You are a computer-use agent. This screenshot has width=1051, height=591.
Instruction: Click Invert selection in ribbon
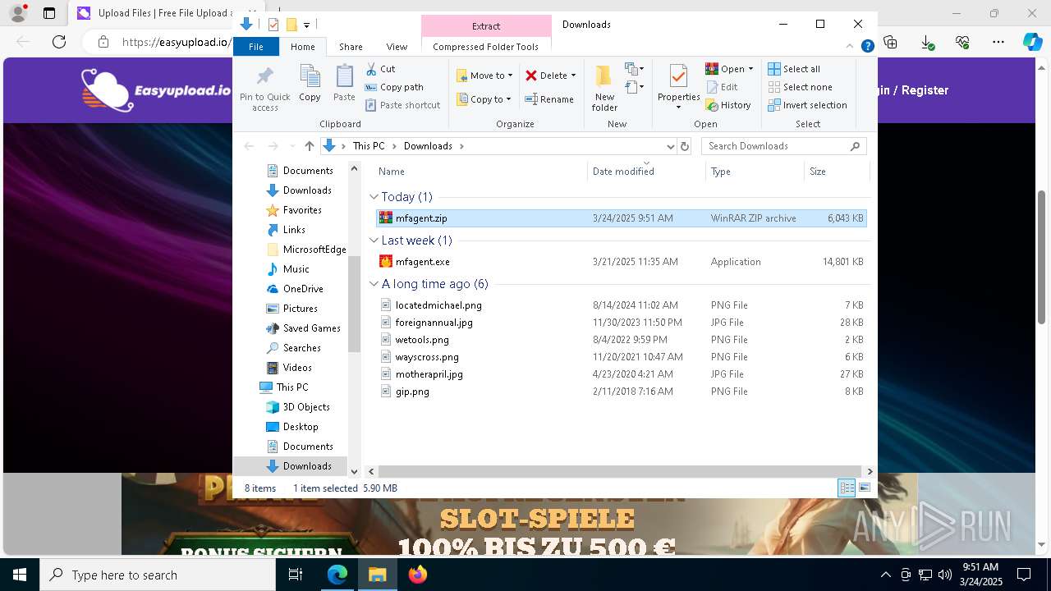807,105
